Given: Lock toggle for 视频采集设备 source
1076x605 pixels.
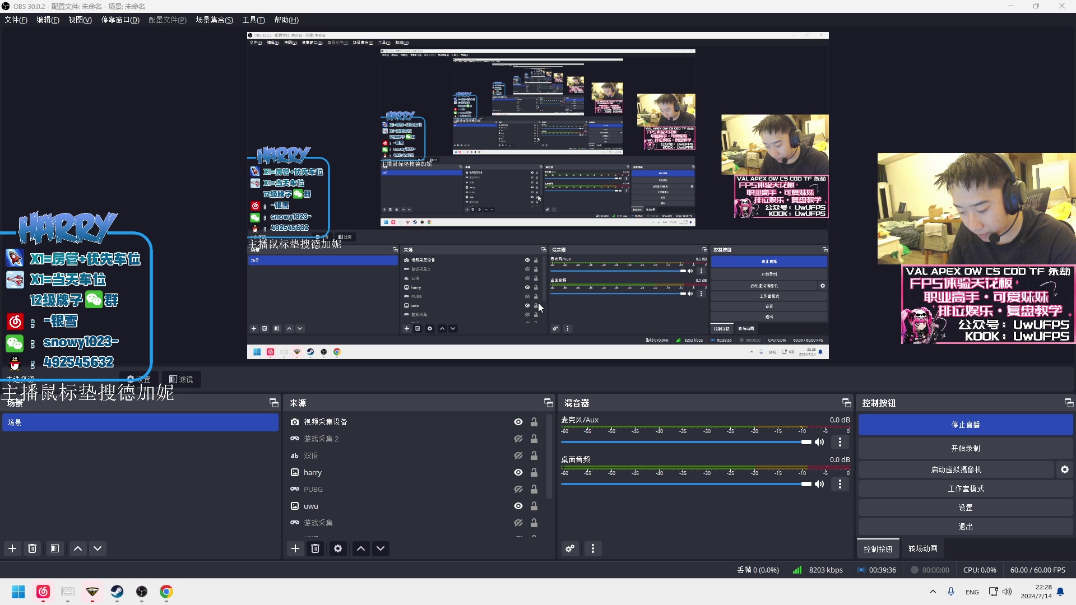Looking at the screenshot, I should tap(534, 422).
